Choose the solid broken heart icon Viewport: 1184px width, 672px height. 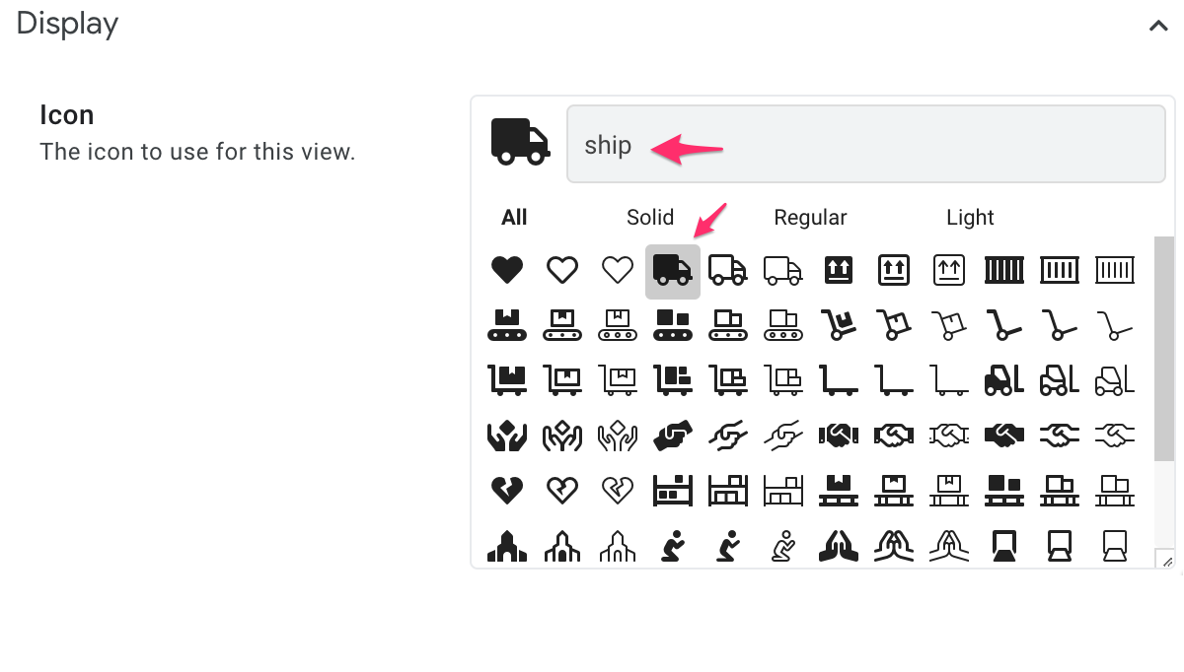click(507, 490)
